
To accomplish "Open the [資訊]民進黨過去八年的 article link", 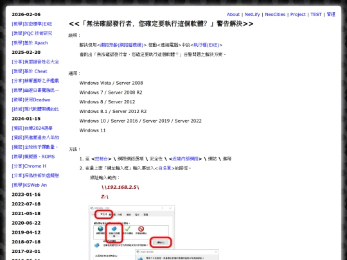I will click(35, 138).
